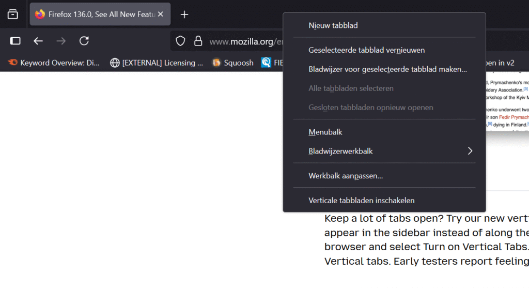Image resolution: width=529 pixels, height=288 pixels.
Task: View site security padlock info
Action: [x=198, y=41]
